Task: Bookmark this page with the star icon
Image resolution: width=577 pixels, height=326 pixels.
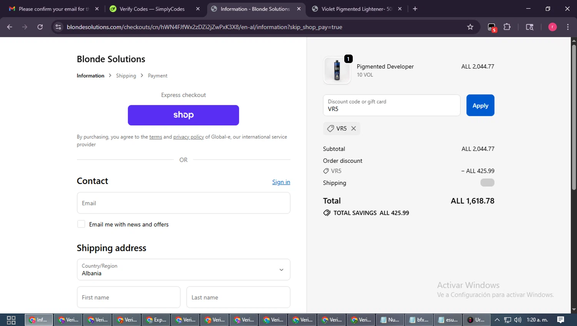Action: pos(470,27)
